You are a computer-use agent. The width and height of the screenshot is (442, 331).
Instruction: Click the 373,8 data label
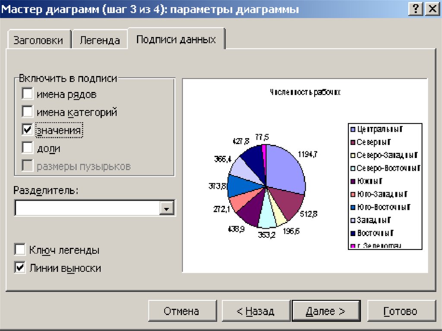[218, 186]
